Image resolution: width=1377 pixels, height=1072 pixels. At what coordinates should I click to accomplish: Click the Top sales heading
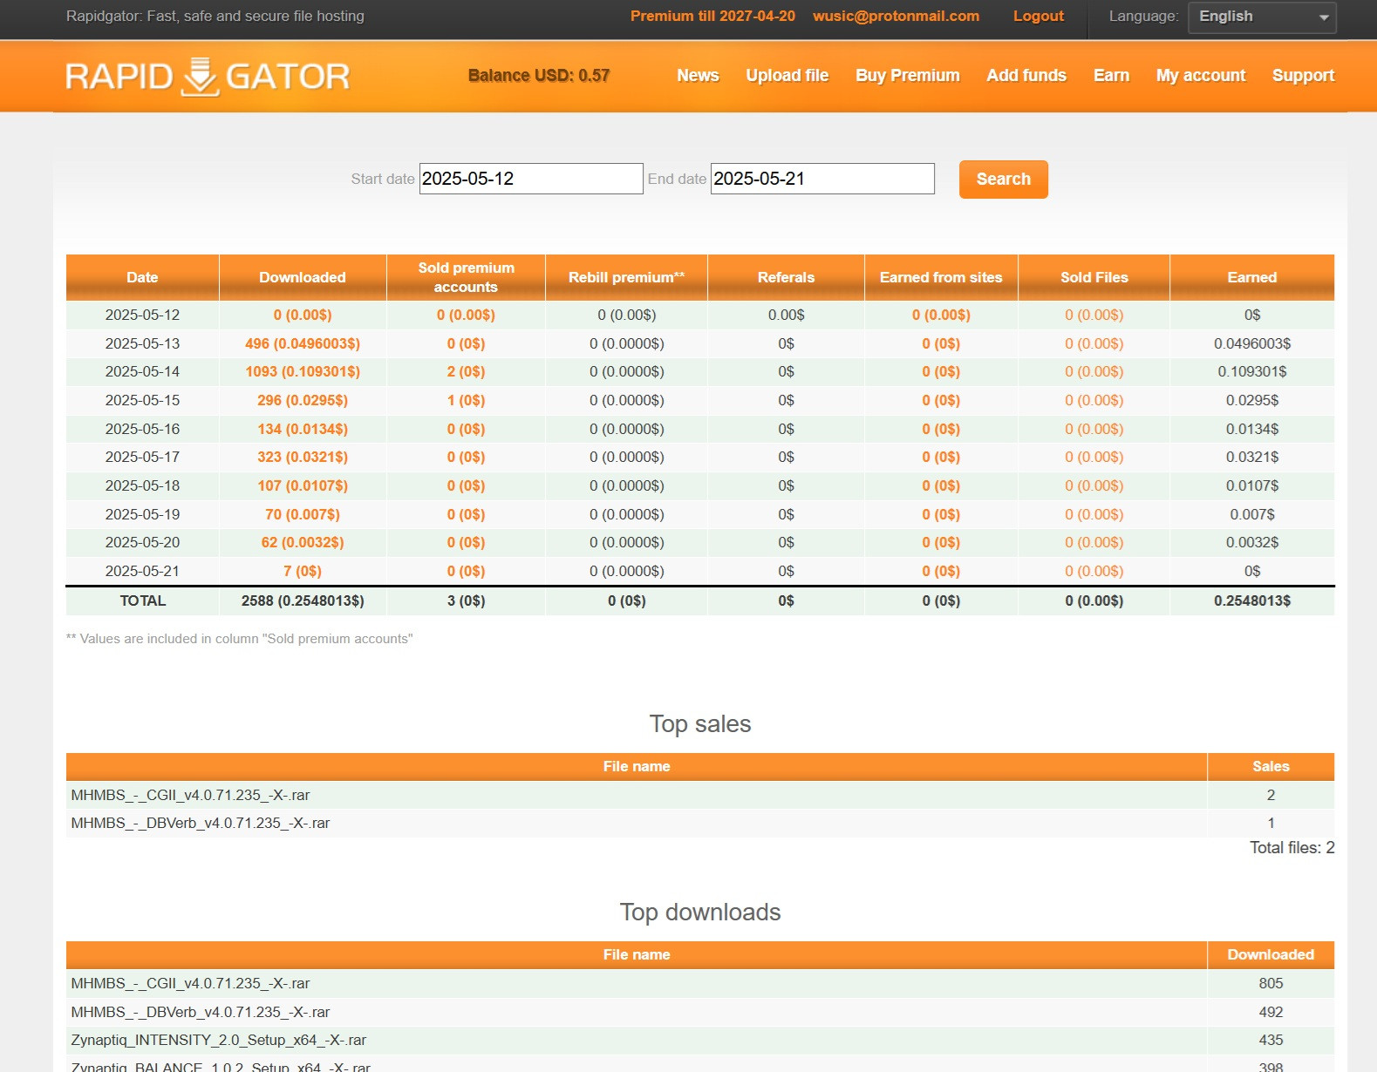coord(699,724)
